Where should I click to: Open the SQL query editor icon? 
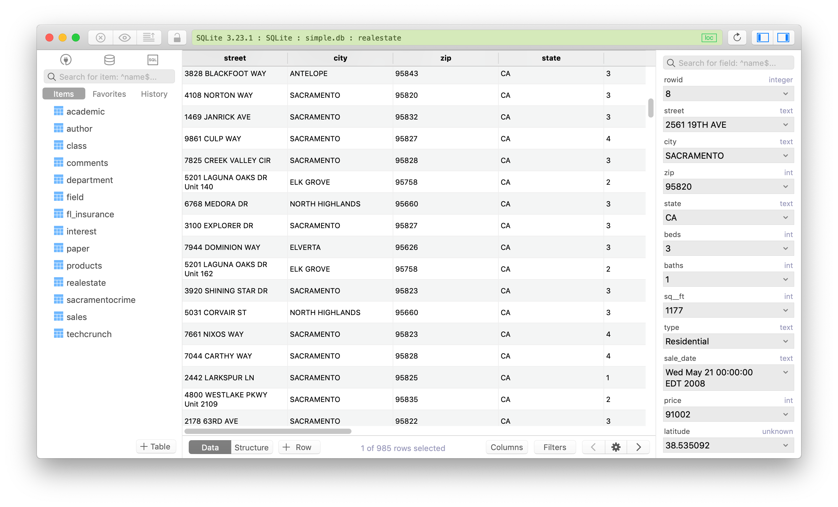coord(153,60)
